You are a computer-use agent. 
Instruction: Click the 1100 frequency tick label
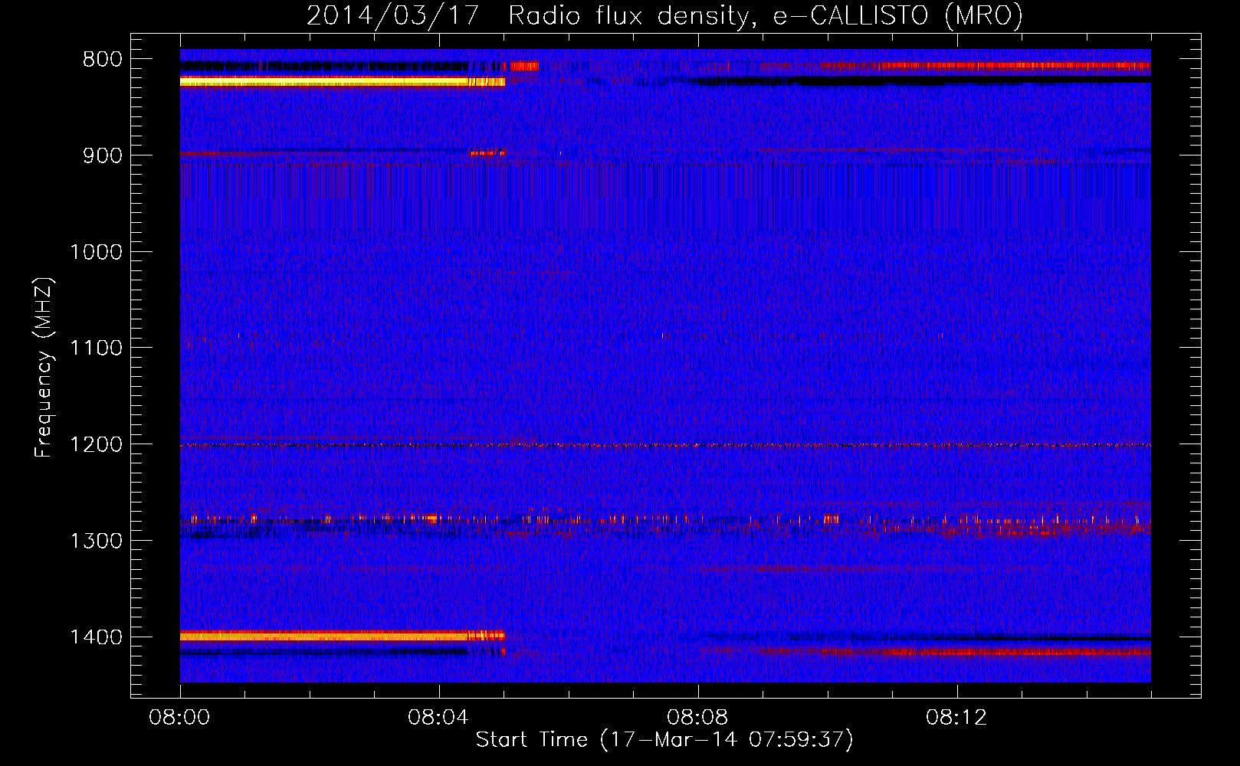pos(96,349)
